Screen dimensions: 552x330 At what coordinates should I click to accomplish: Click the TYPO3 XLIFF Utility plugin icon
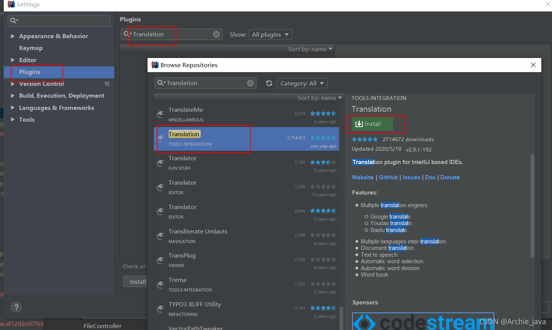[161, 309]
